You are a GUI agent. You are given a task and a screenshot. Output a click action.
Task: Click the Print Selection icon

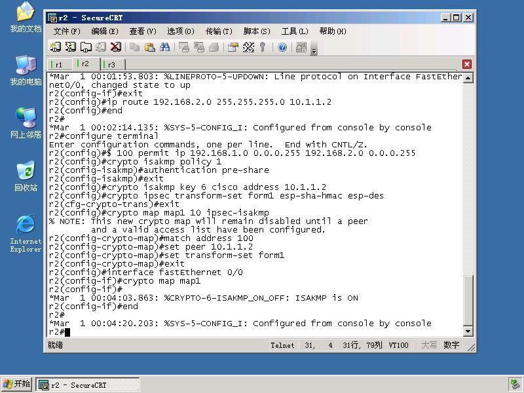(x=199, y=47)
